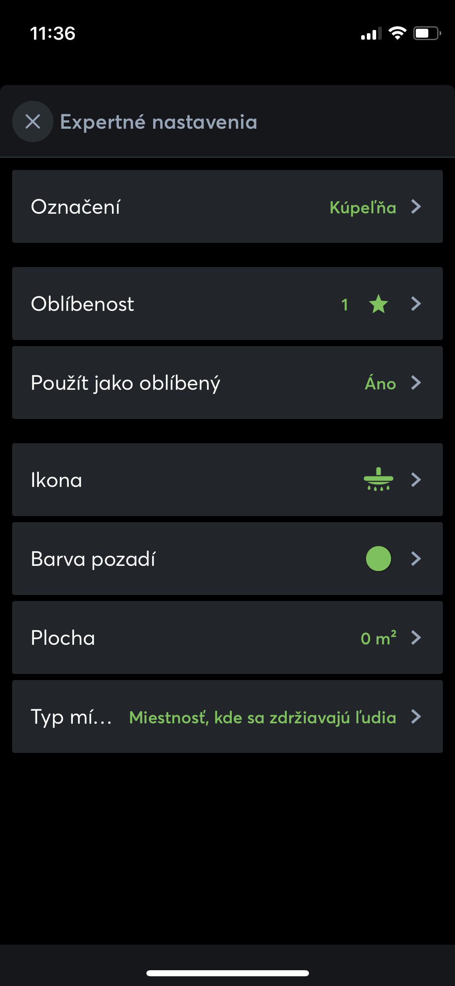
Task: Select the Plocha menu item
Action: pos(63,638)
